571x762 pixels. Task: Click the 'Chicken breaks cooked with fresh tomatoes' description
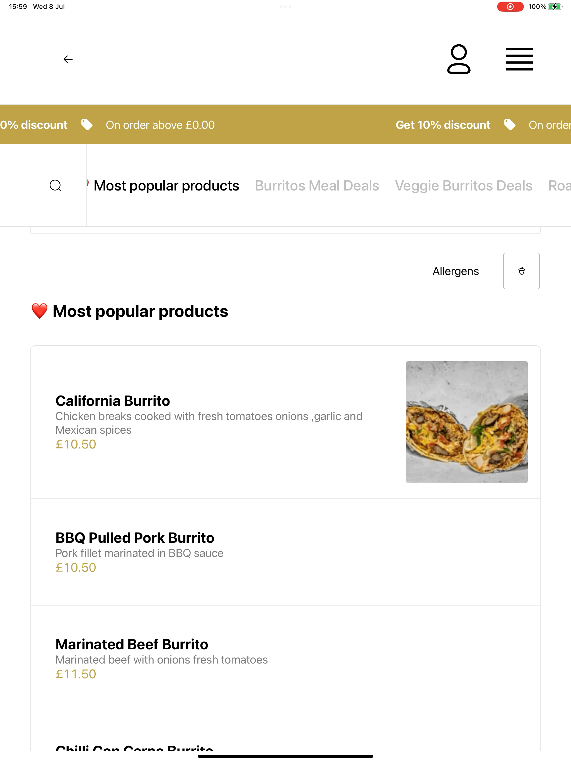[x=209, y=423]
